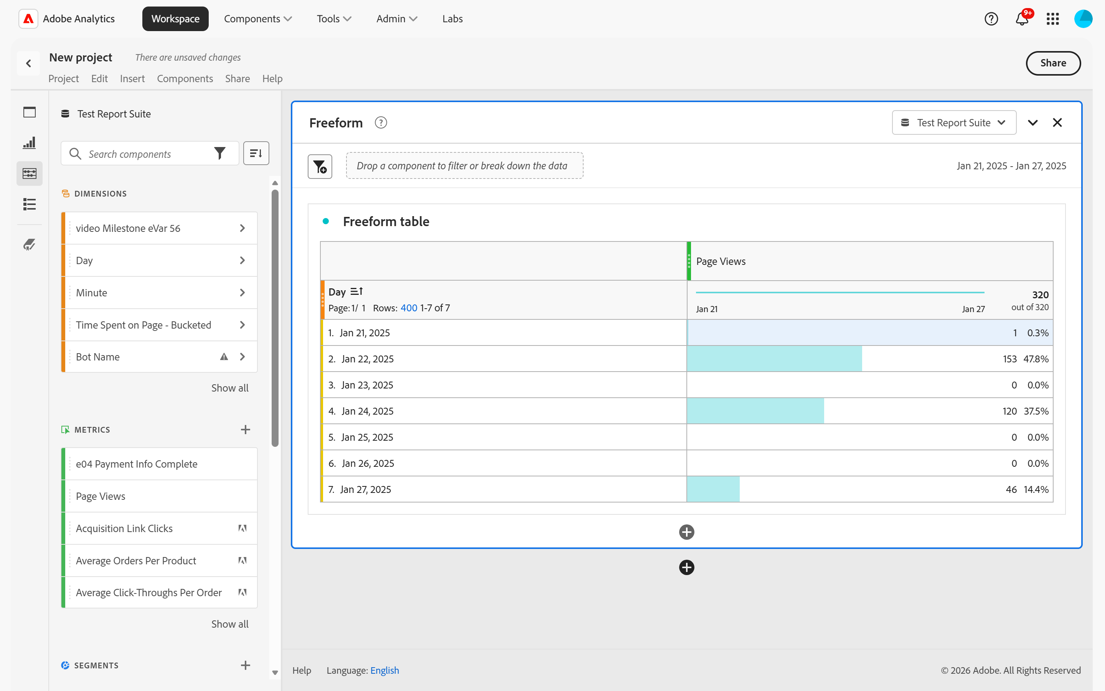Open the Tools dropdown in top nav
This screenshot has width=1105, height=691.
334,19
